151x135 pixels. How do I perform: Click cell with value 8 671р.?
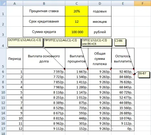point(44,113)
